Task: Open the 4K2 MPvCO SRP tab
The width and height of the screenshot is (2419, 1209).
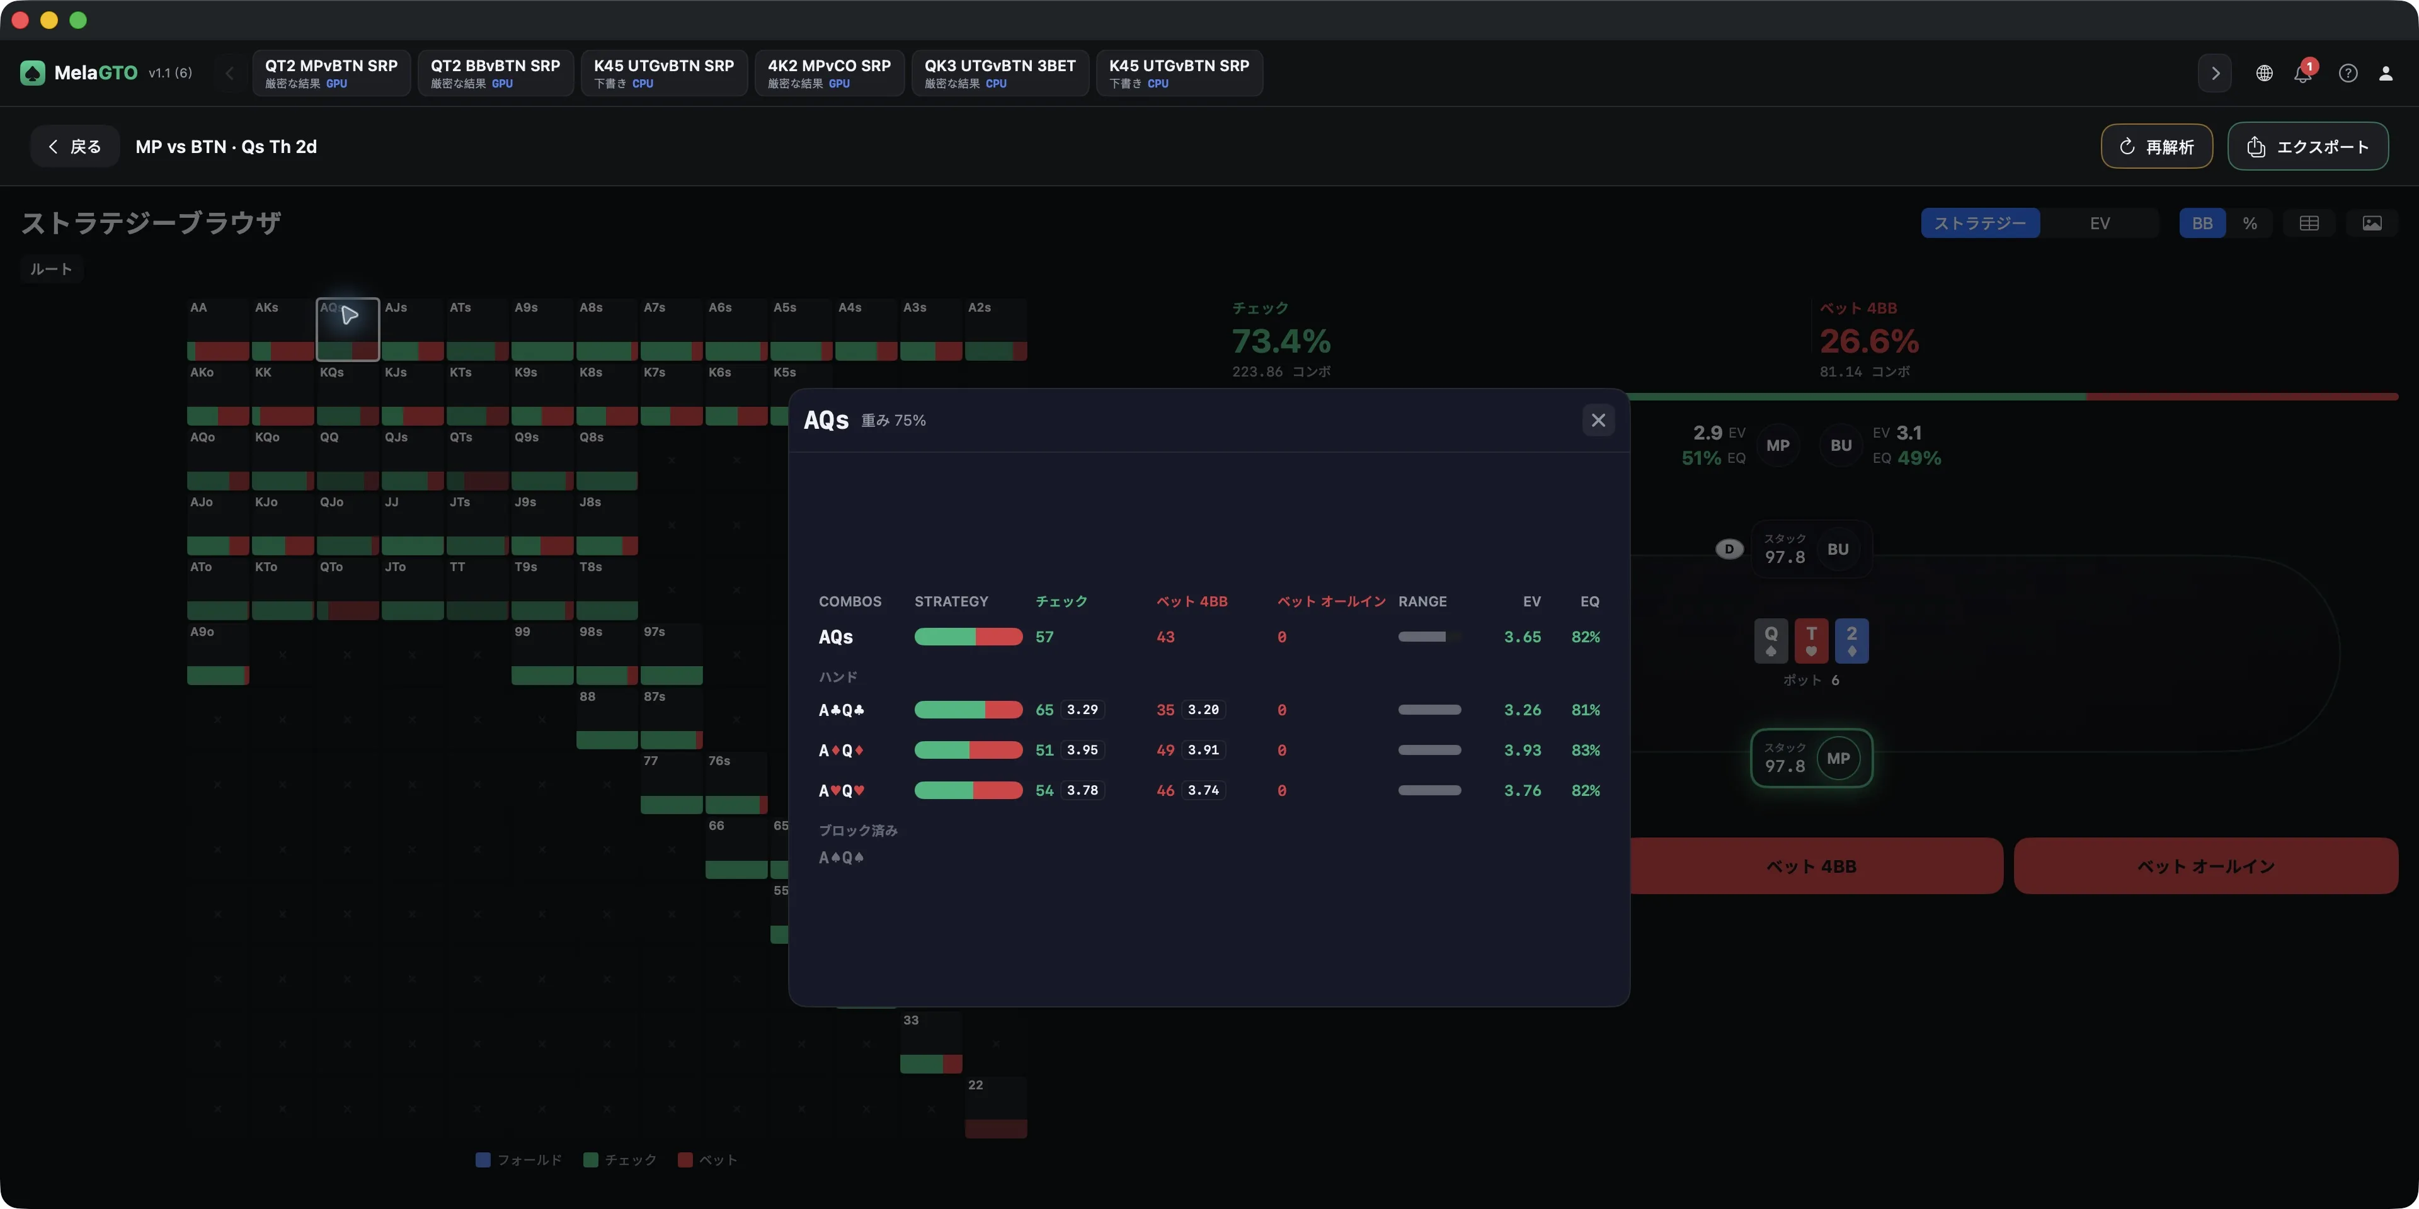Action: tap(829, 73)
